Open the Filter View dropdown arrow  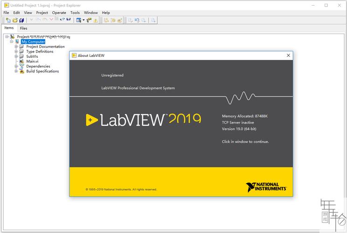tap(83, 20)
